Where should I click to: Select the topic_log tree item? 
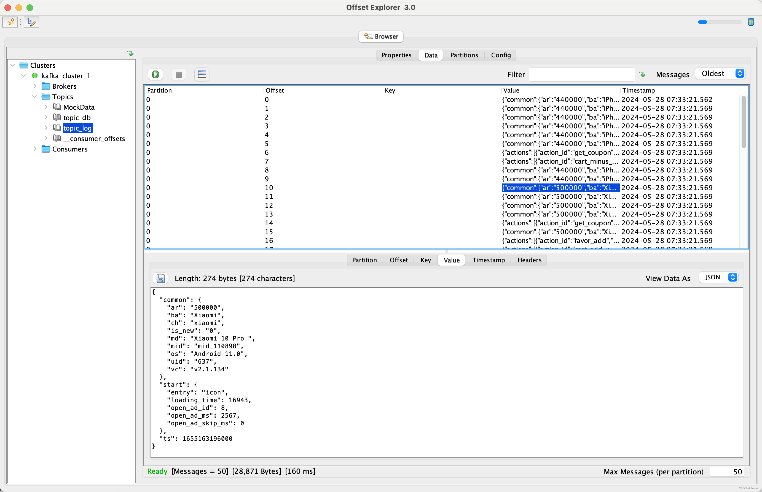[78, 128]
